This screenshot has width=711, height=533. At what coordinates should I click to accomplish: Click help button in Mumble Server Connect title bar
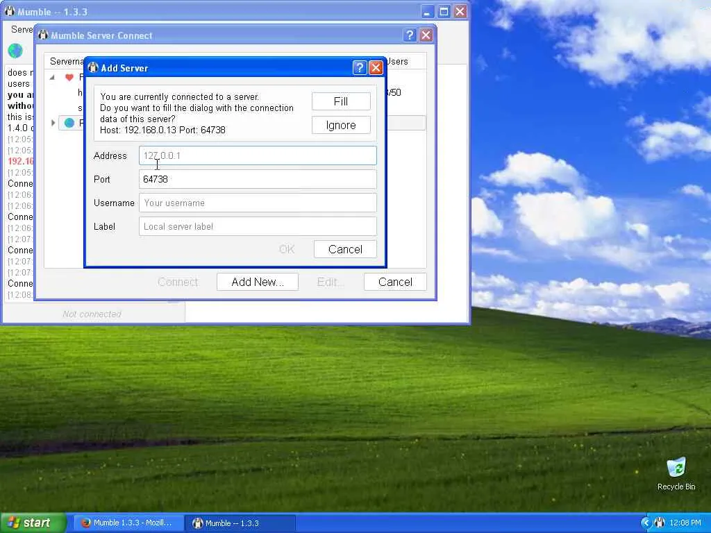(x=410, y=35)
